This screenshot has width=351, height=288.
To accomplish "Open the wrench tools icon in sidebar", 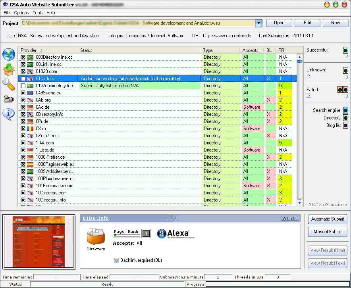I will pos(8,84).
